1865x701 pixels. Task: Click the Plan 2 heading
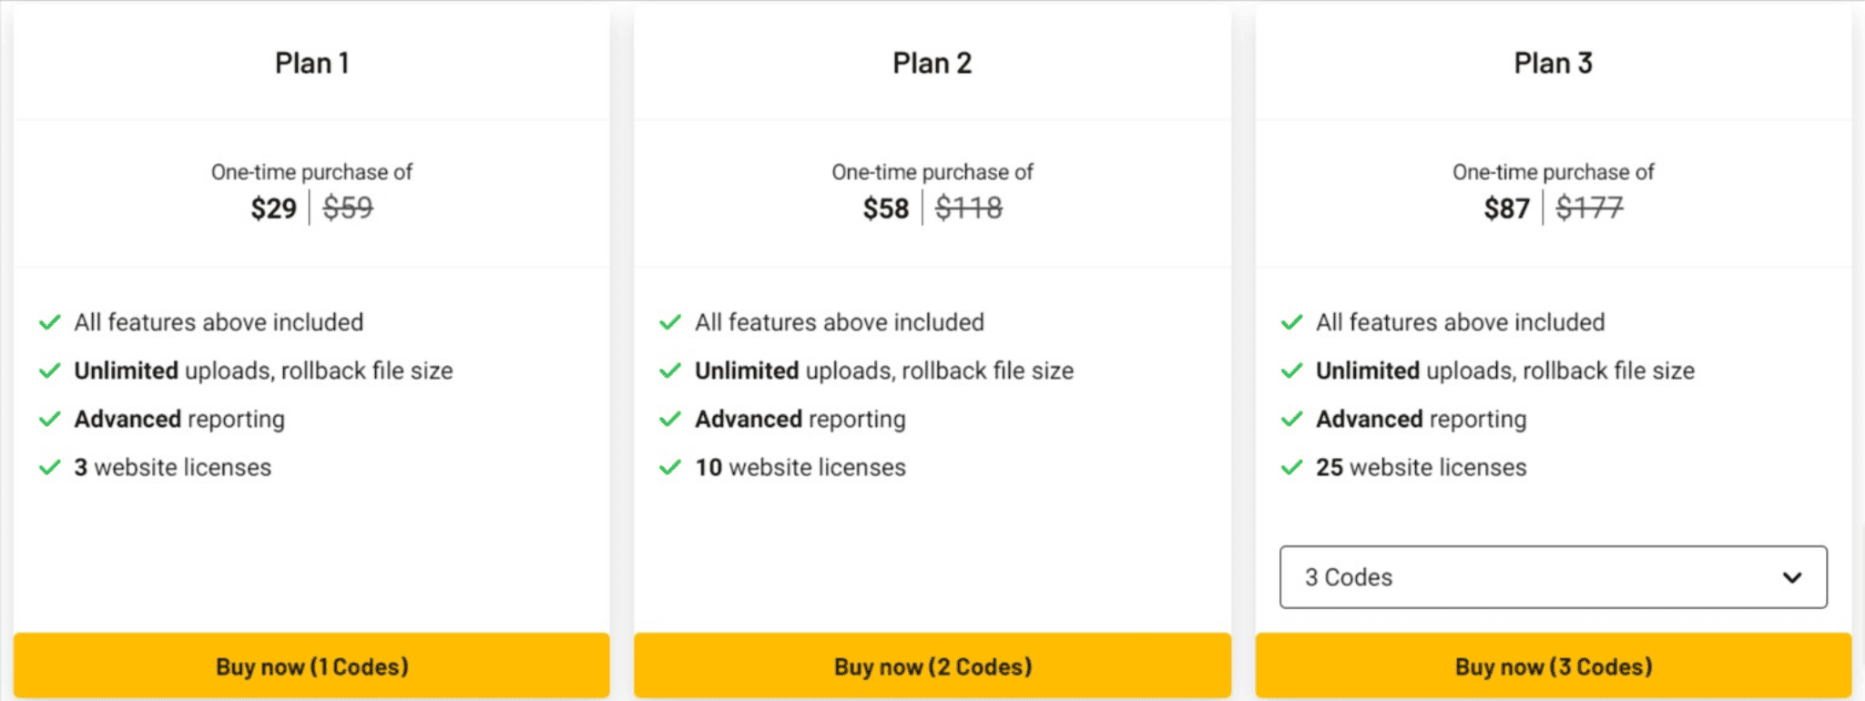932,63
